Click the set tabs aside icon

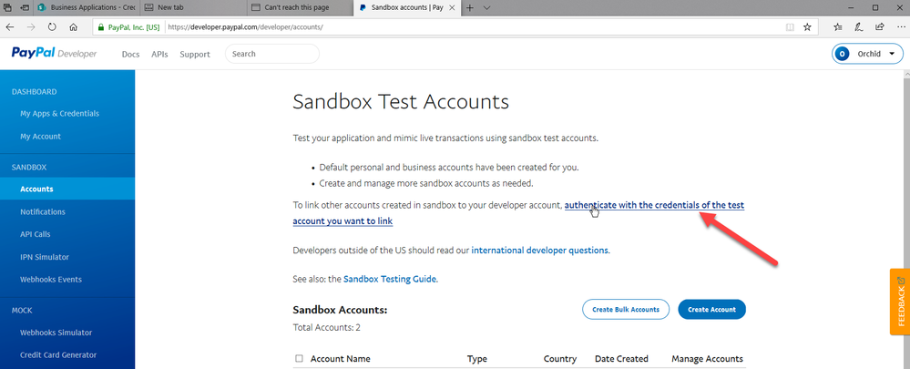pyautogui.click(x=26, y=7)
